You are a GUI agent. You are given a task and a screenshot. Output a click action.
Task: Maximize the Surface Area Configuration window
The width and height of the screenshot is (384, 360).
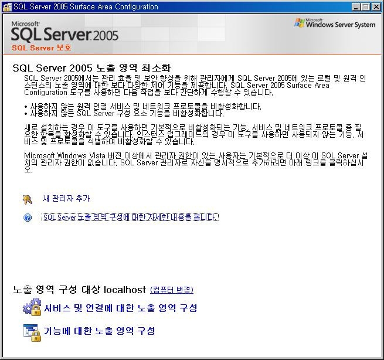[366, 7]
